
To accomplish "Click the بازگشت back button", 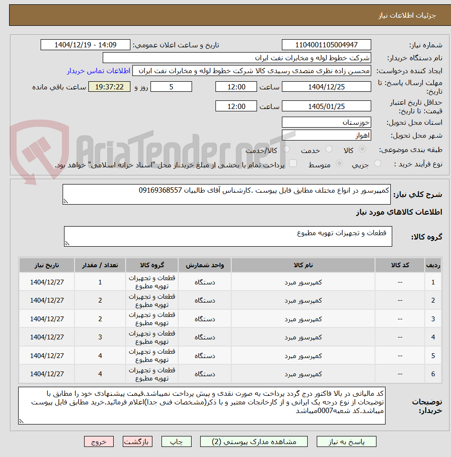I will pyautogui.click(x=137, y=442).
